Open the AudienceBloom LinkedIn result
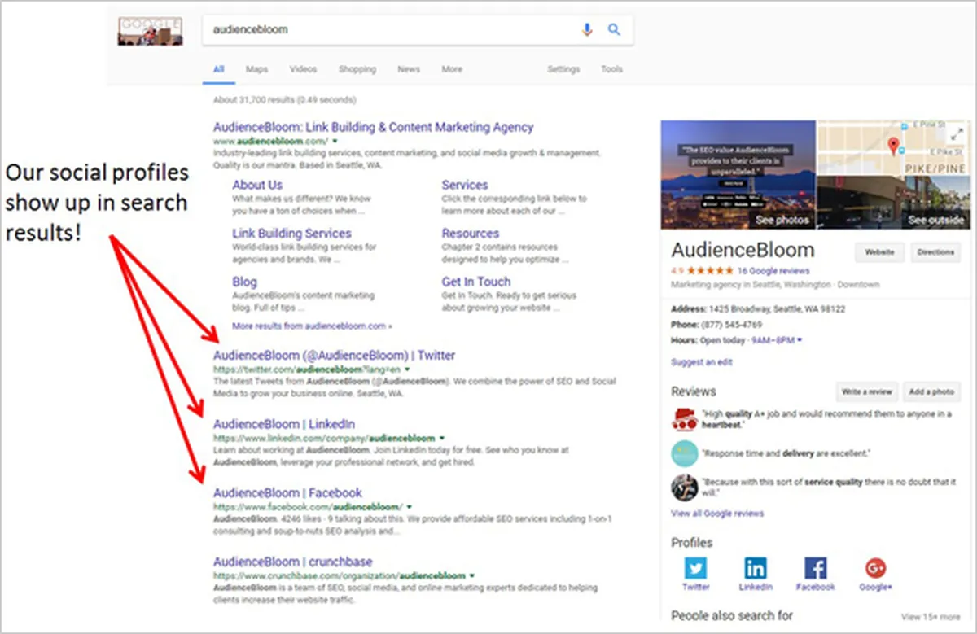Screen dimensions: 977x634 coord(284,424)
